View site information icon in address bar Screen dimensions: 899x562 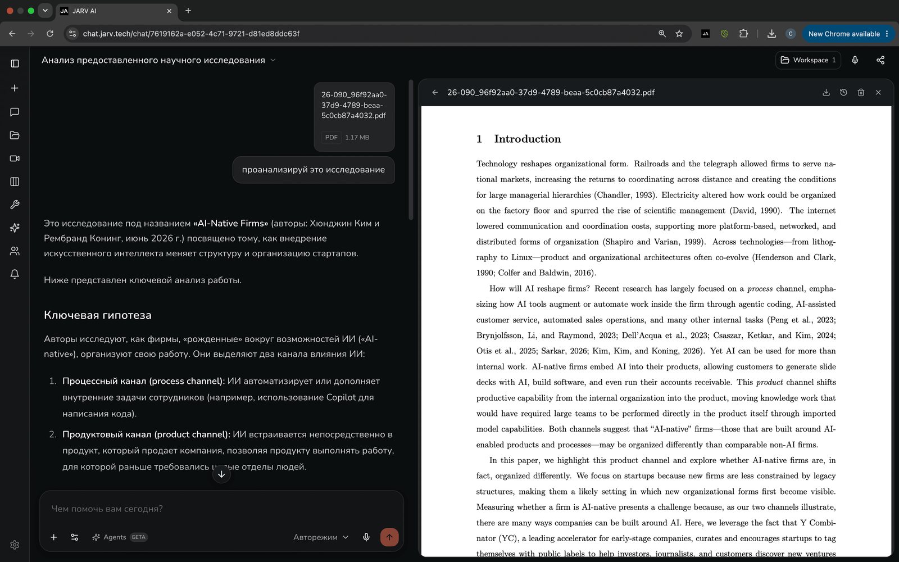[x=72, y=34]
